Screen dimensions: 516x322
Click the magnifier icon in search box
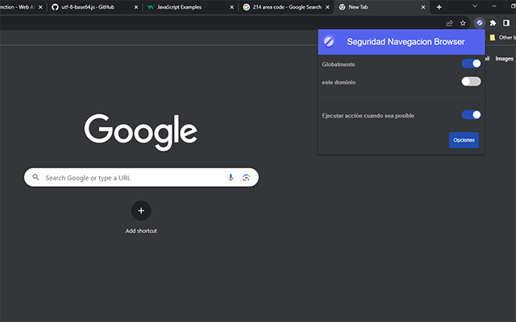pos(35,177)
